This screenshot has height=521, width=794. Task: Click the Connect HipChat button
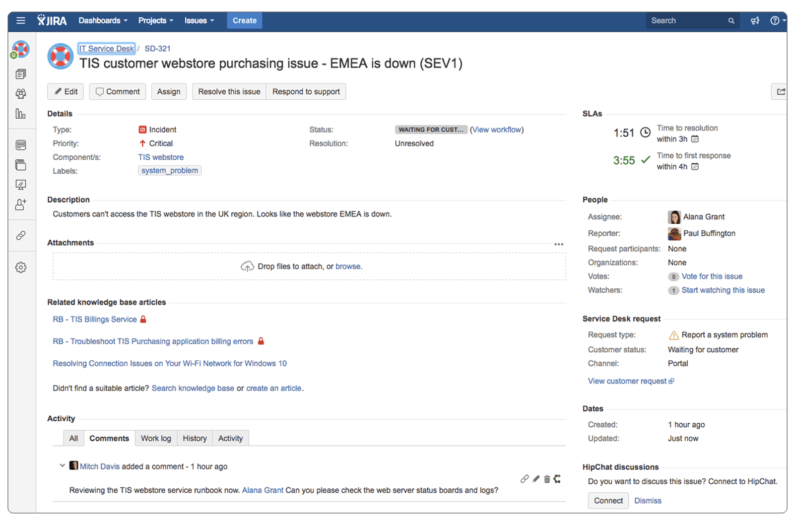tap(608, 501)
